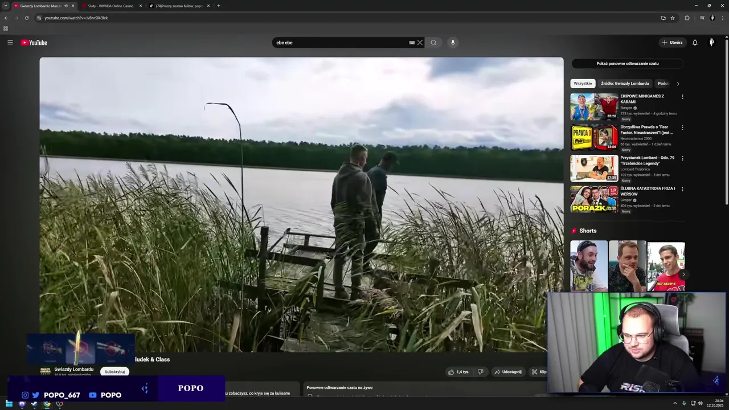Open ŚLUBNA KATASTROFA FRIZA I WERSOW title
Screen dimensions: 729x410
point(648,191)
